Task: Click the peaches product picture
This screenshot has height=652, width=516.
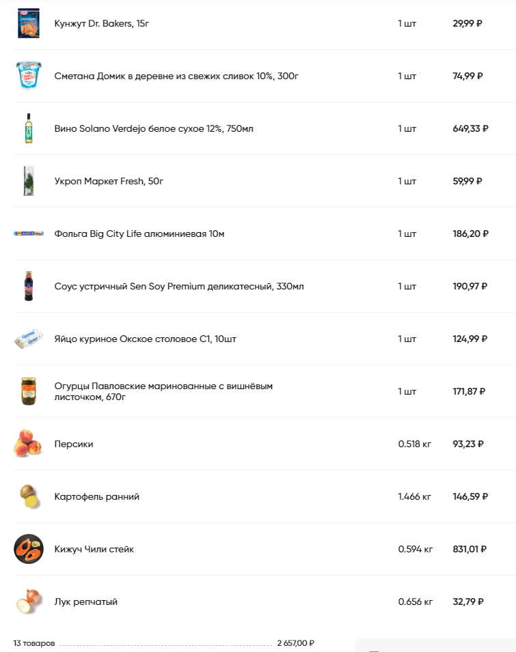Action: 28,444
